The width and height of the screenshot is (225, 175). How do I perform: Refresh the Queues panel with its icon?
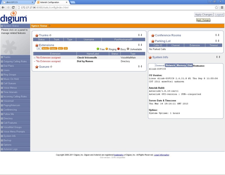click(51, 67)
